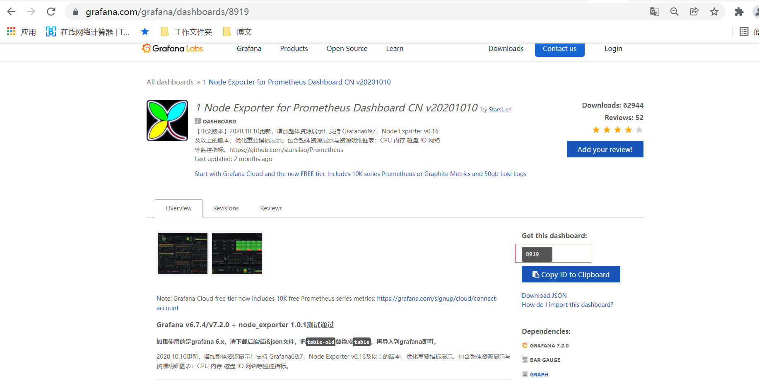The width and height of the screenshot is (759, 381).
Task: Switch to the Reviews tab
Action: (271, 208)
